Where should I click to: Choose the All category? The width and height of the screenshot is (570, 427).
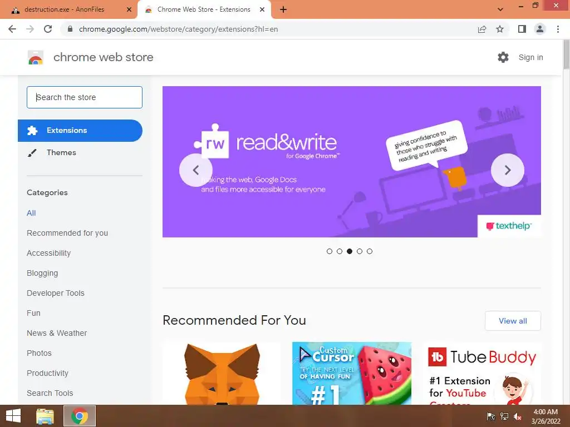tap(31, 213)
